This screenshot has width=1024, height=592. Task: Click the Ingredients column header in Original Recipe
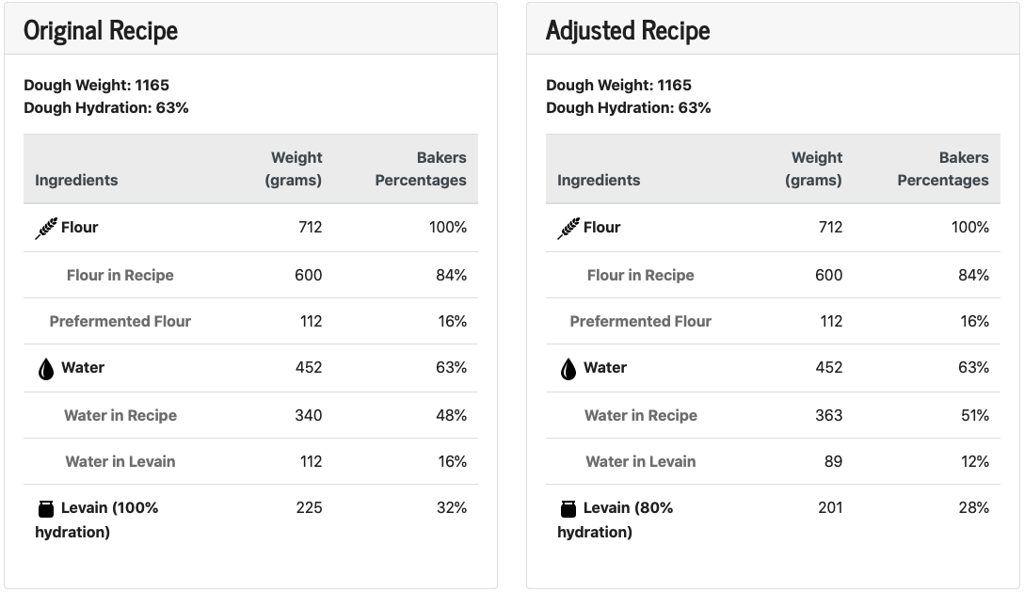click(x=76, y=180)
